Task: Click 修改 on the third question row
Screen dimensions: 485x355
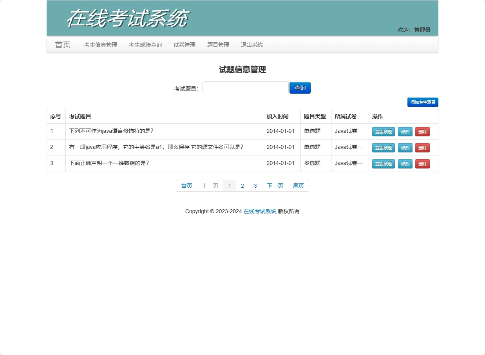Action: click(405, 164)
